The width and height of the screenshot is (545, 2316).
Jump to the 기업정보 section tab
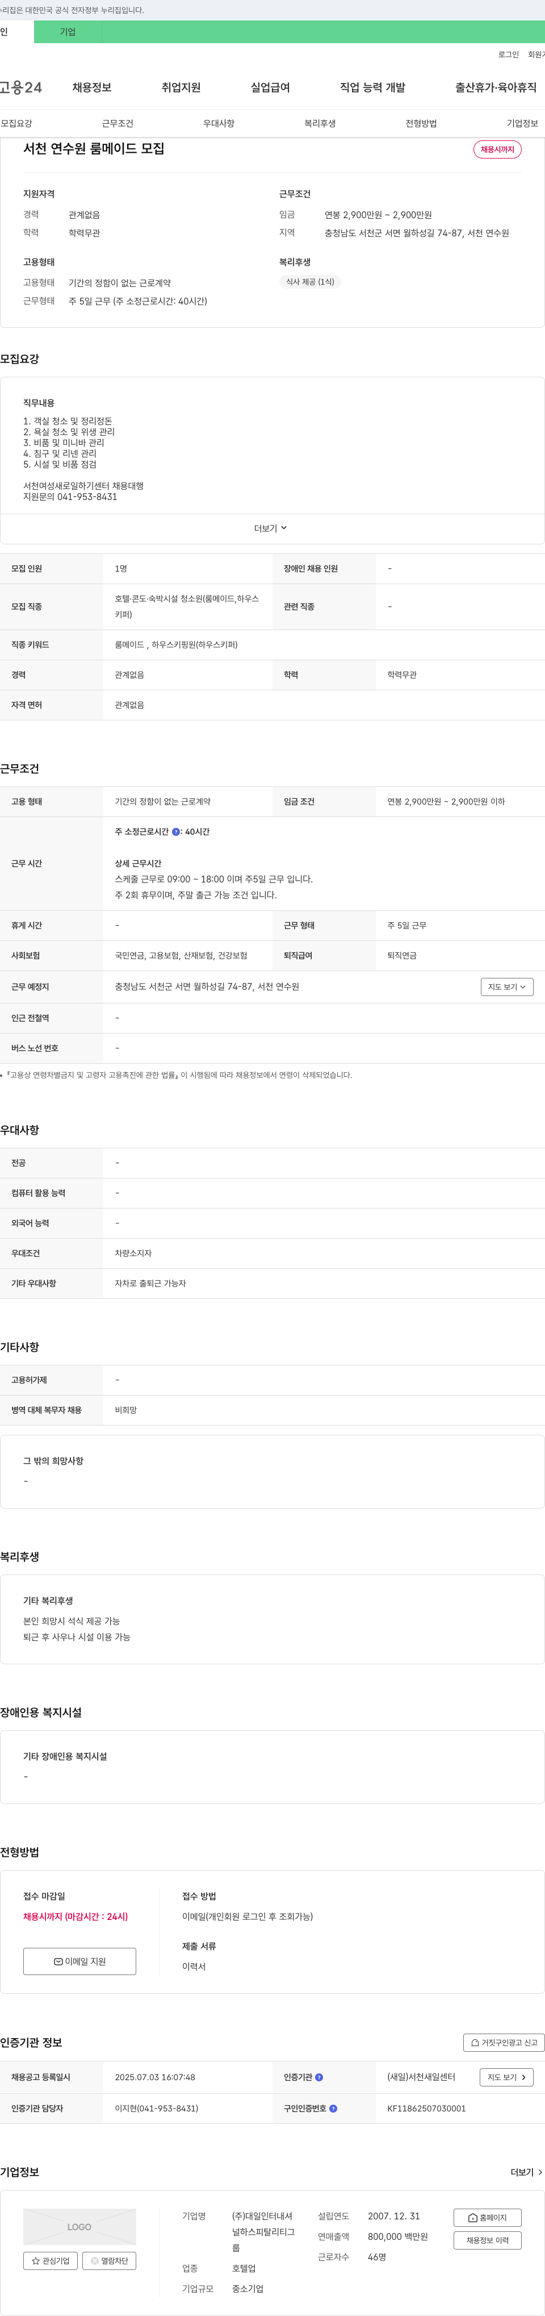pyautogui.click(x=522, y=123)
